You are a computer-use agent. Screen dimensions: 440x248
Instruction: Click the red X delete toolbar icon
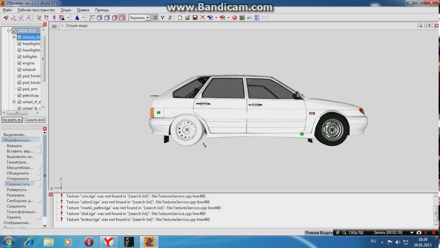pyautogui.click(x=202, y=18)
